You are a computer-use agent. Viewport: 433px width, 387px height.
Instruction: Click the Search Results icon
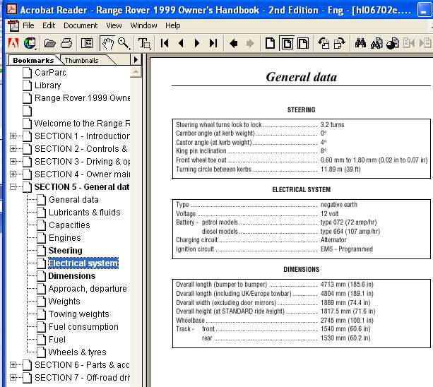click(x=393, y=43)
